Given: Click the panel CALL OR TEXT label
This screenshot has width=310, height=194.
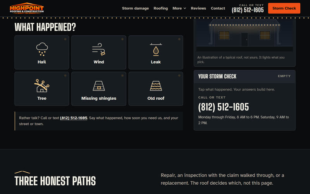Looking at the screenshot, I should pos(212,97).
